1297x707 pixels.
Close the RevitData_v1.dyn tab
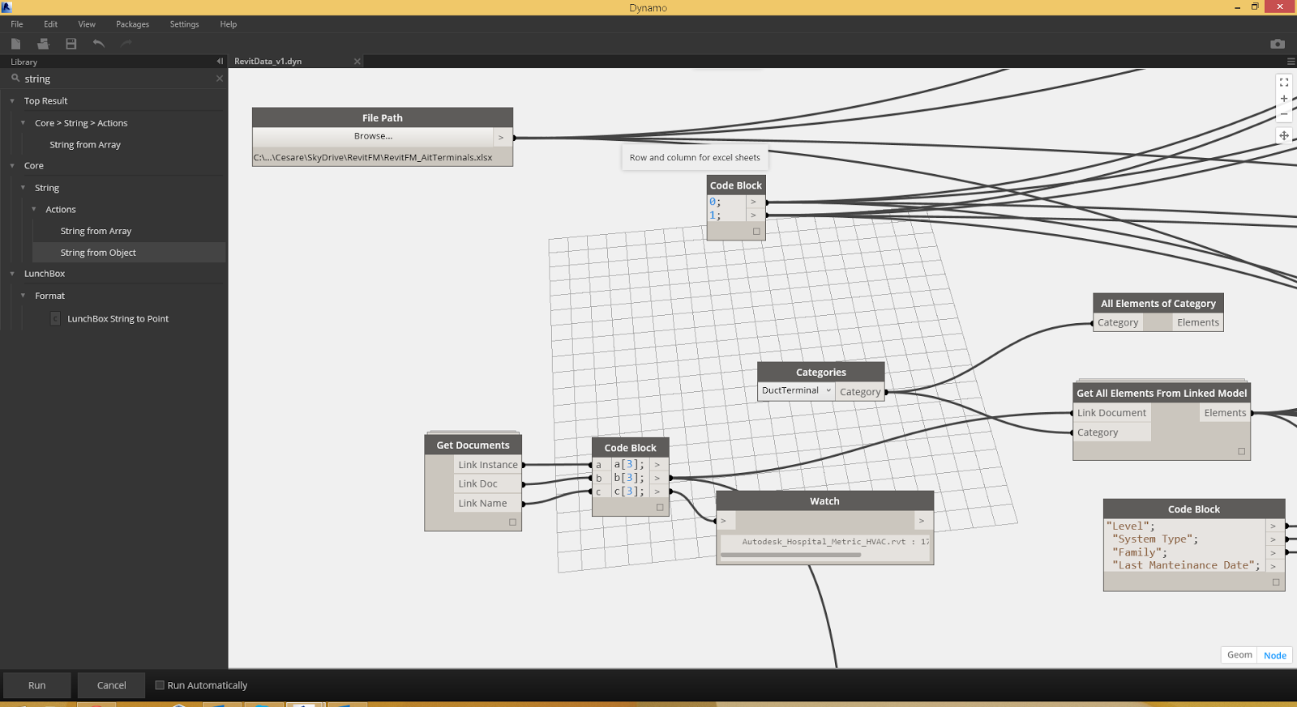(357, 62)
